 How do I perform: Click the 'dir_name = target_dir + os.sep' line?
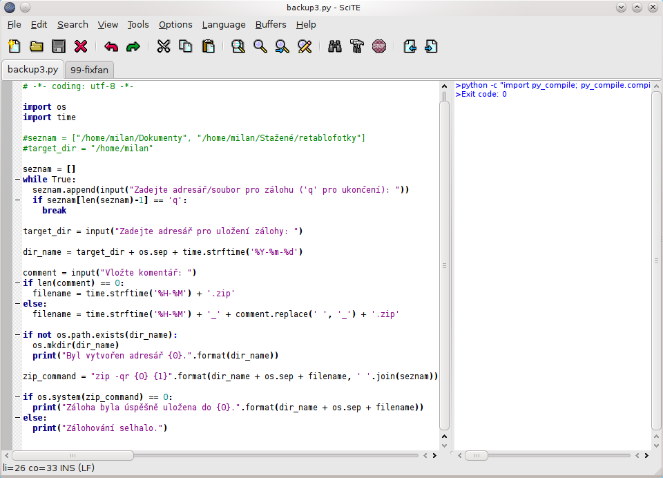(163, 252)
